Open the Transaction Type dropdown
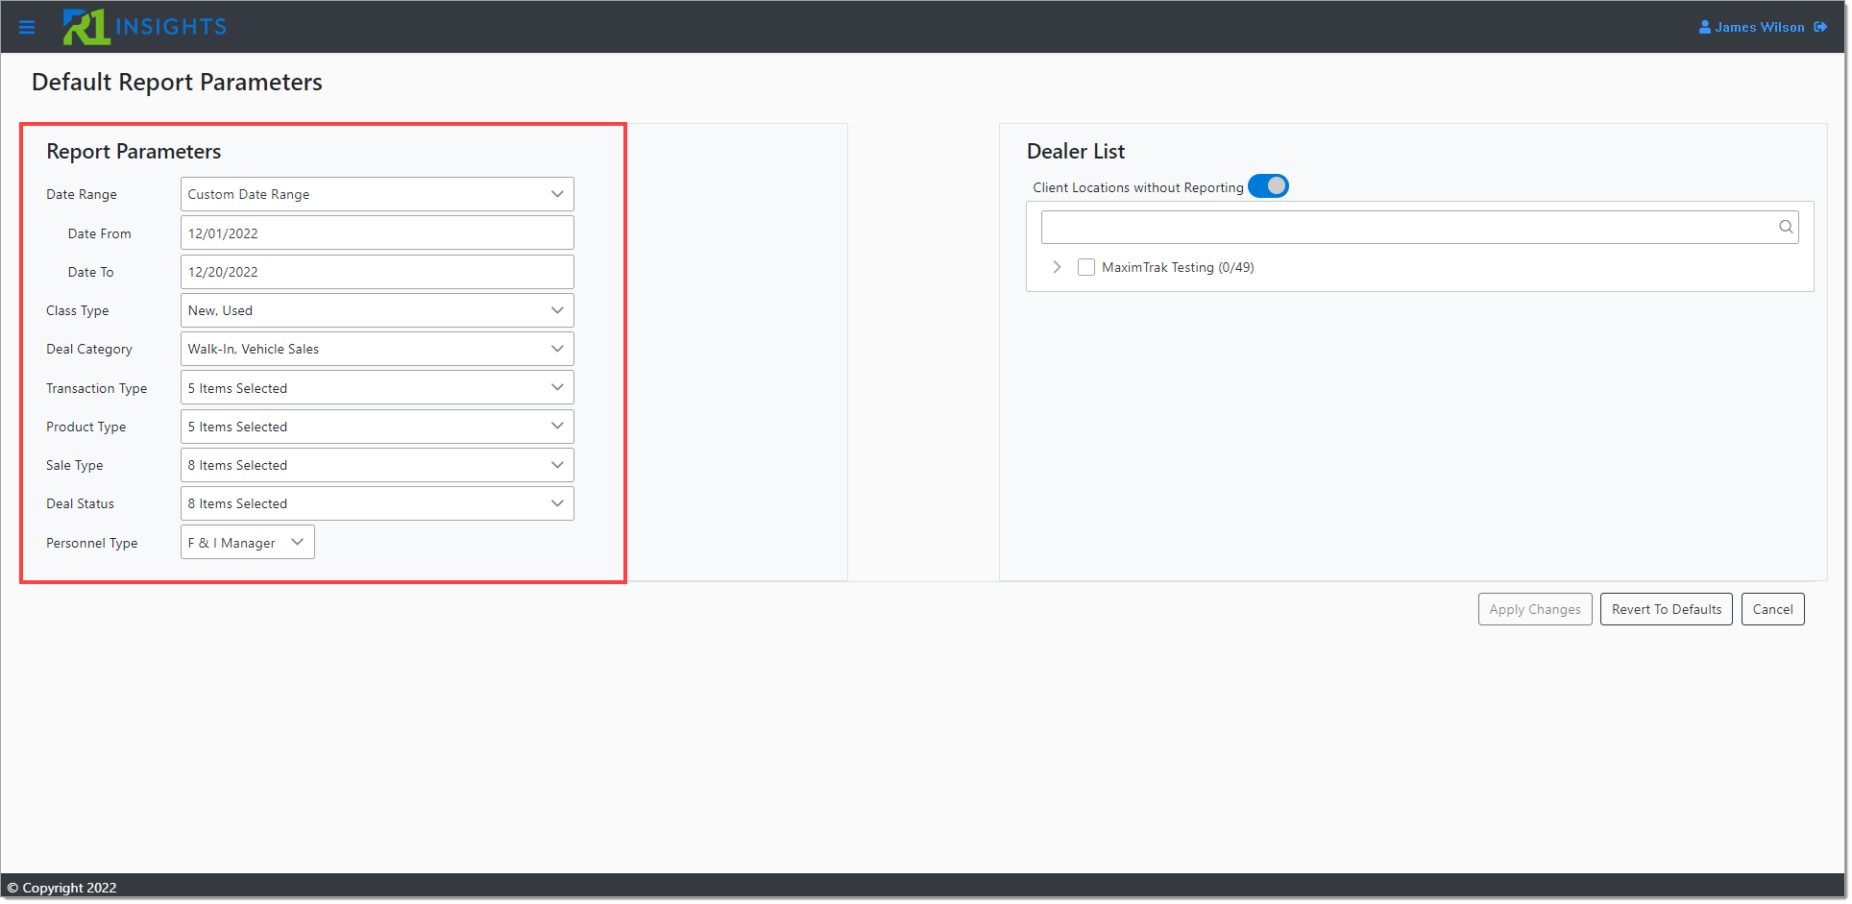1852x904 pixels. (x=378, y=388)
